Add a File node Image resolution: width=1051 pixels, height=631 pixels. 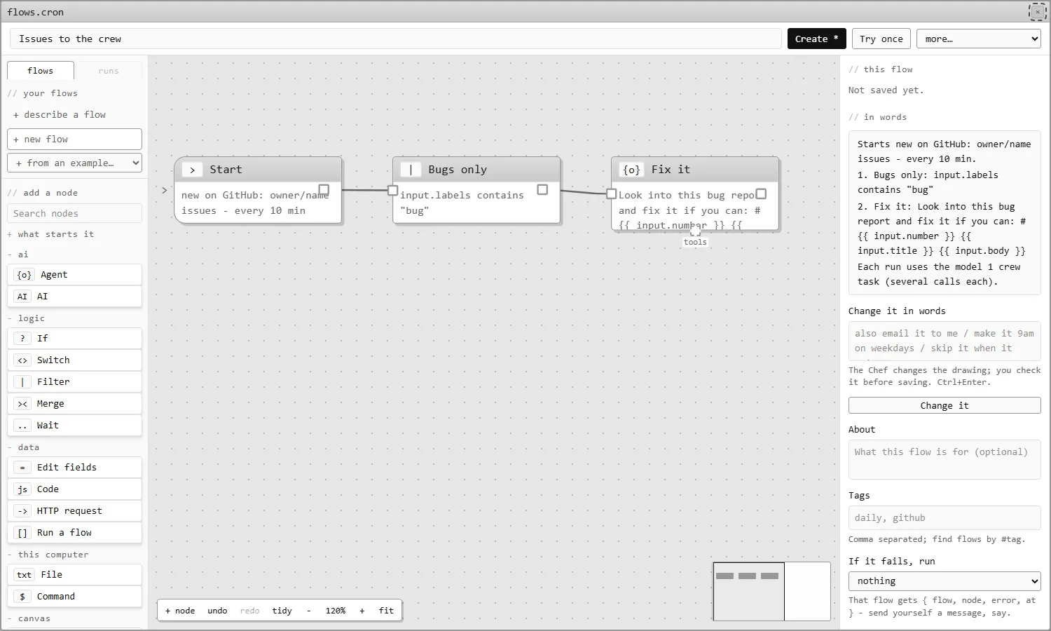coord(74,575)
